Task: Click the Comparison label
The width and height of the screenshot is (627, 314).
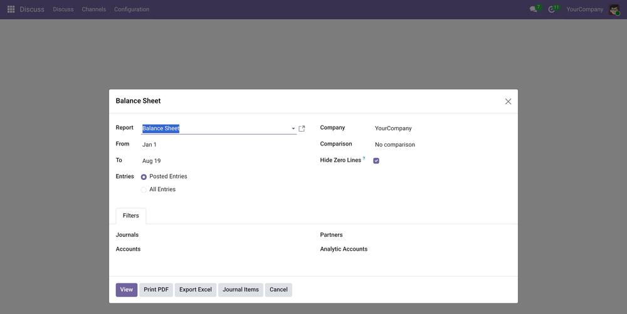Action: pos(336,144)
